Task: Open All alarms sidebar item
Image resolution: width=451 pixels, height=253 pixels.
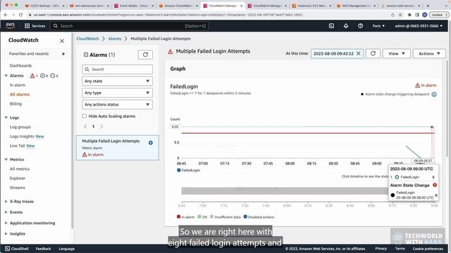Action: tap(20, 94)
